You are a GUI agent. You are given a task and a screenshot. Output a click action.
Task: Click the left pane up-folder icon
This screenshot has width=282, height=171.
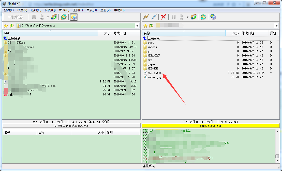tap(12, 25)
